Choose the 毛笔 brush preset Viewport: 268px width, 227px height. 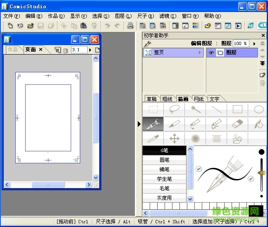coord(164,188)
